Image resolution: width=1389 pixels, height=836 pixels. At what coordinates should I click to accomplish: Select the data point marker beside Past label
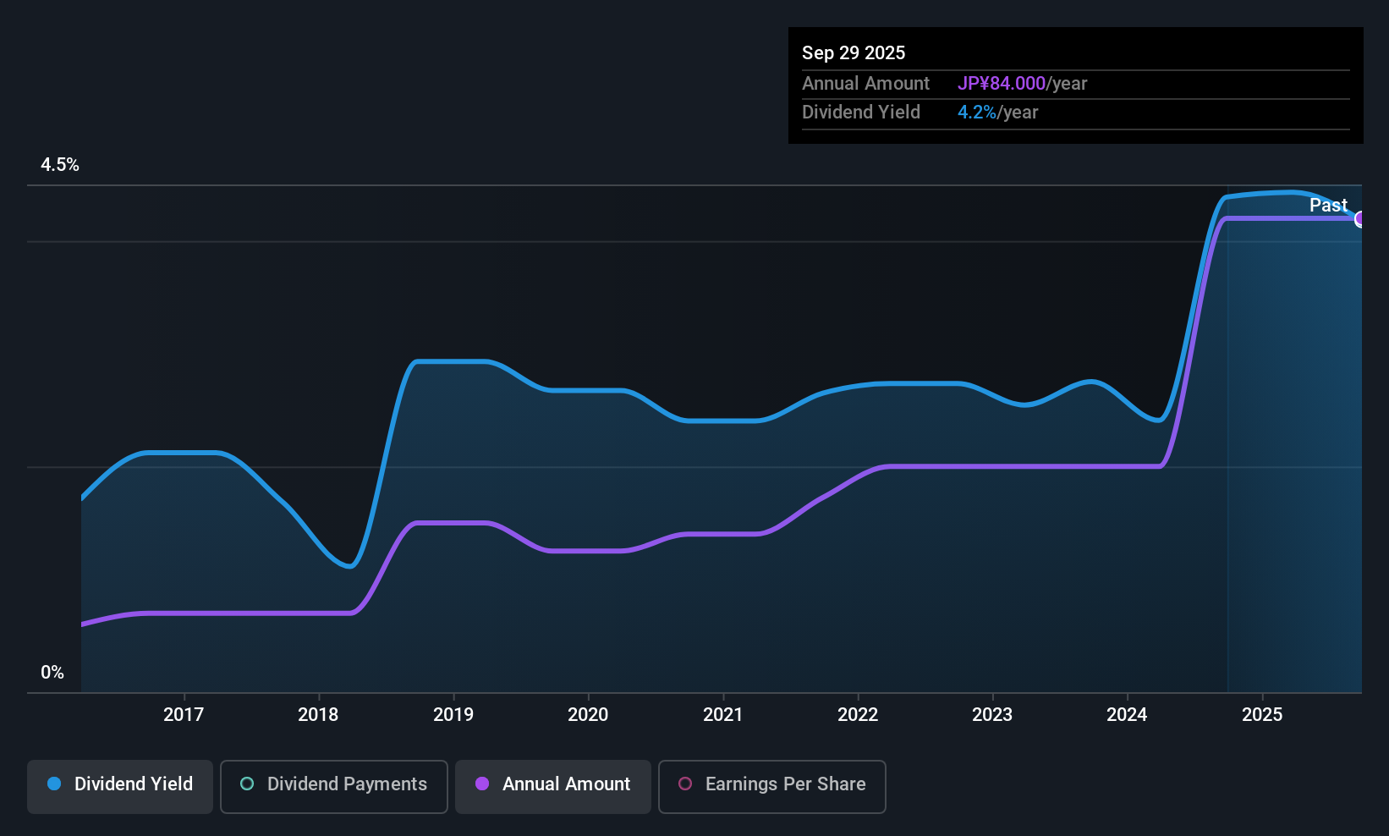tap(1360, 219)
